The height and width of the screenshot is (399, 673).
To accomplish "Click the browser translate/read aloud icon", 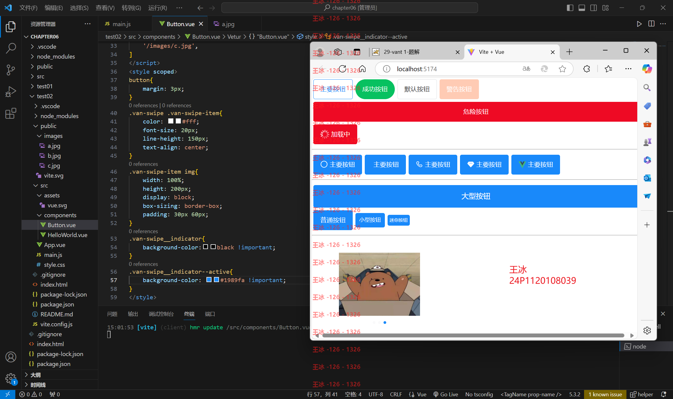I will pyautogui.click(x=526, y=69).
